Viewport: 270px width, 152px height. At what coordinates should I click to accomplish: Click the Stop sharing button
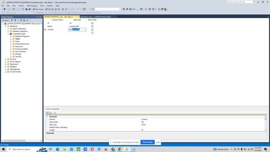click(148, 142)
